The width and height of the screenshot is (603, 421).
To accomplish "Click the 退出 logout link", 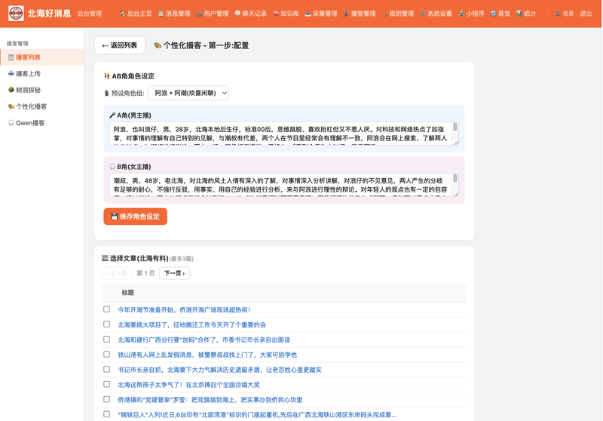I will click(x=586, y=14).
